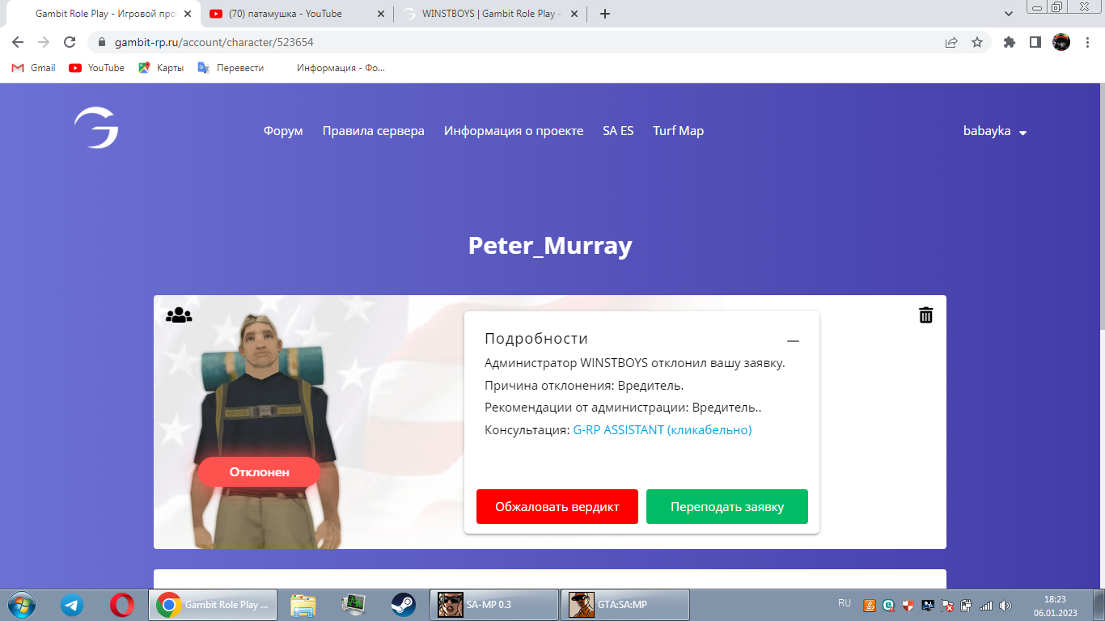Launch Steam from the taskbar

pos(403,604)
